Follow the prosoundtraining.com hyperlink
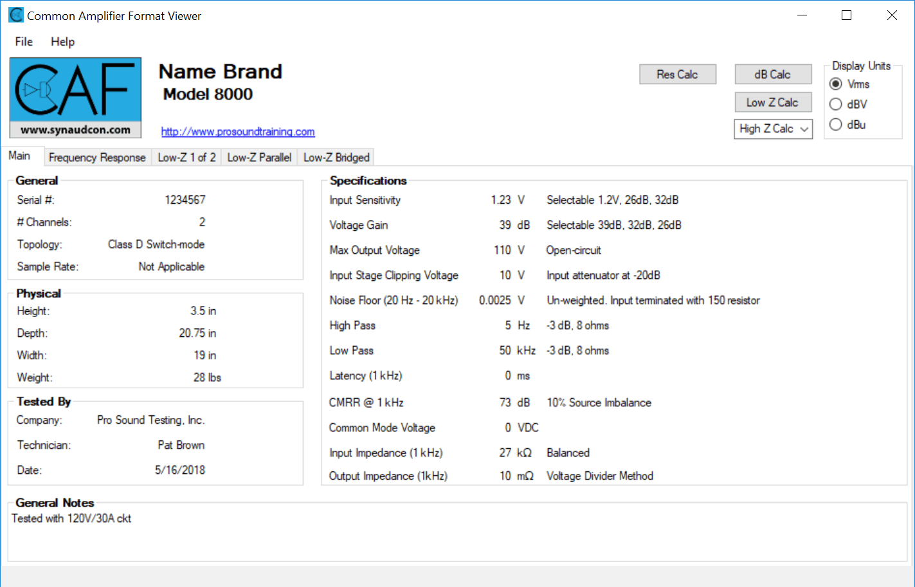Viewport: 915px width, 587px height. click(x=237, y=132)
